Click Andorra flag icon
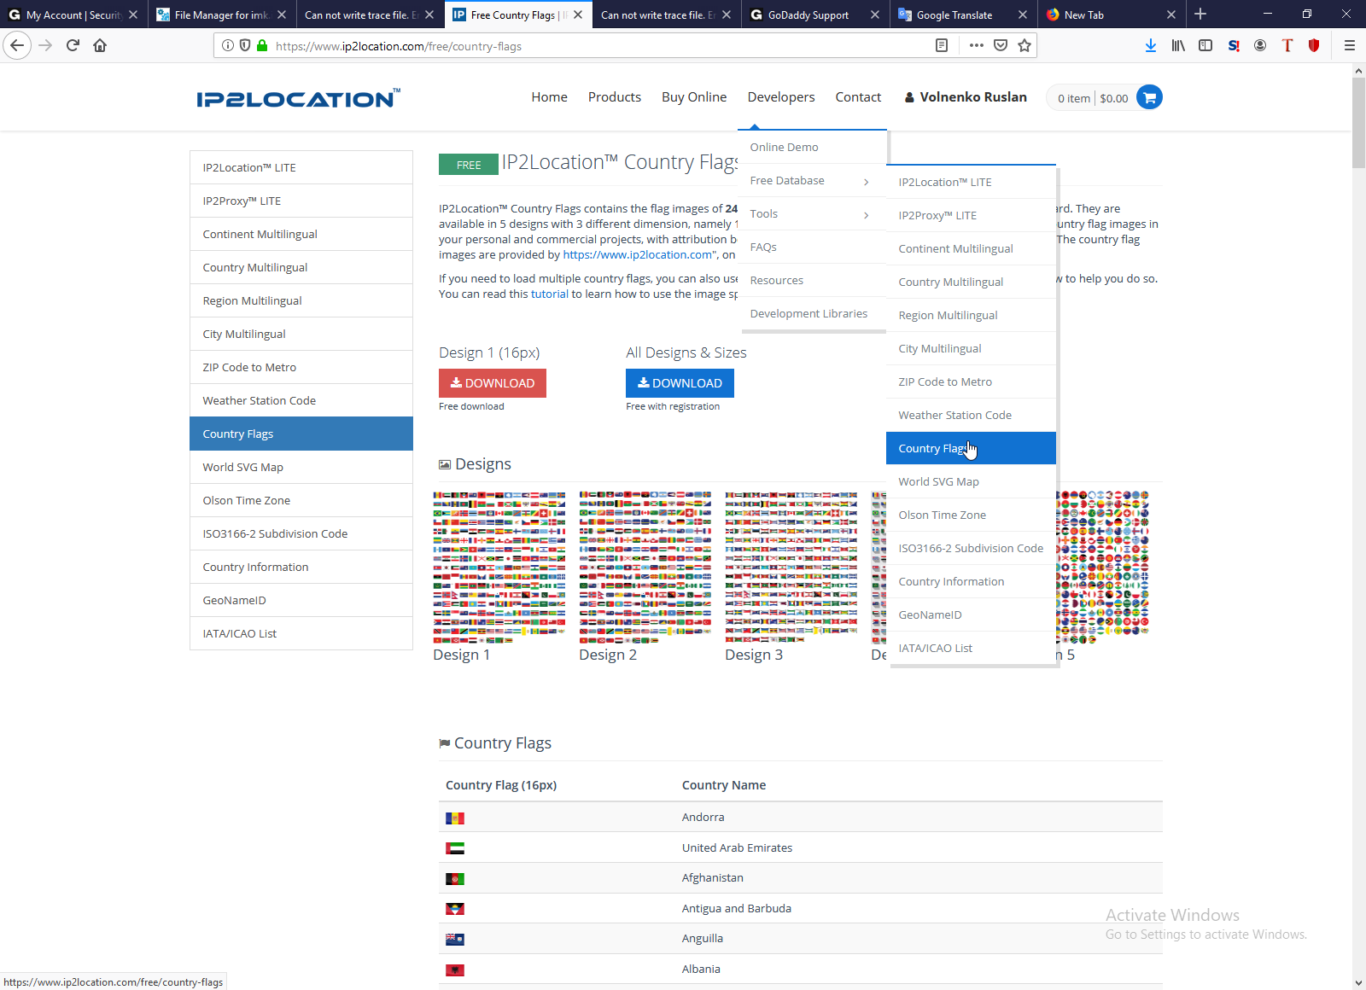1366x990 pixels. click(x=455, y=818)
